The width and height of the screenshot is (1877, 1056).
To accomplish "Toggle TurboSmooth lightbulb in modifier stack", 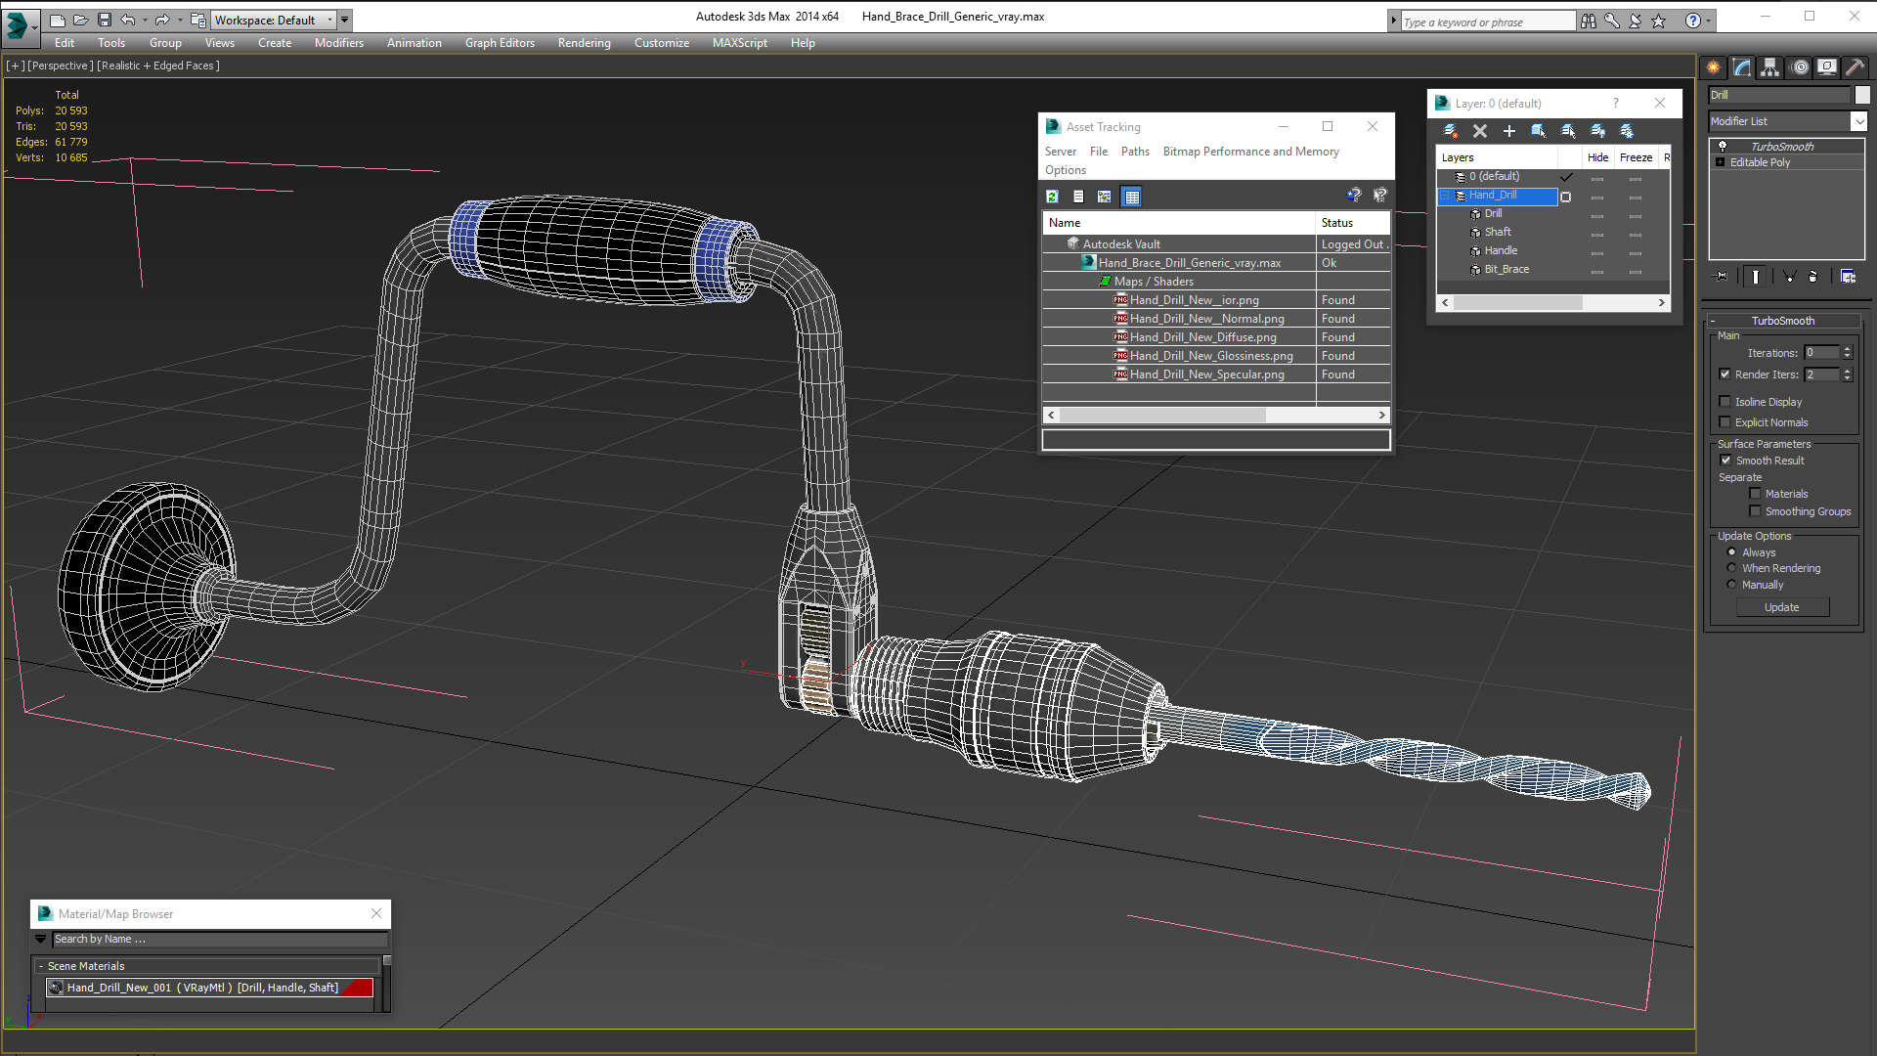I will [x=1723, y=146].
